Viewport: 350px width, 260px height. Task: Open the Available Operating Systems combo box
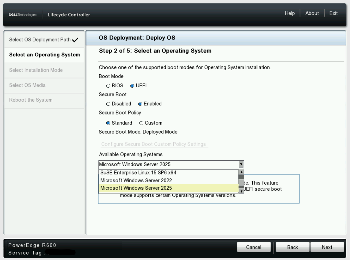point(171,164)
